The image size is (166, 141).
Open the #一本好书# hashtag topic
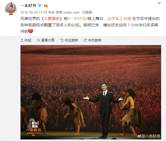click(x=78, y=19)
